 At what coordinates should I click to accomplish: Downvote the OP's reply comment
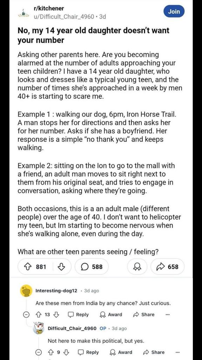click(66, 352)
